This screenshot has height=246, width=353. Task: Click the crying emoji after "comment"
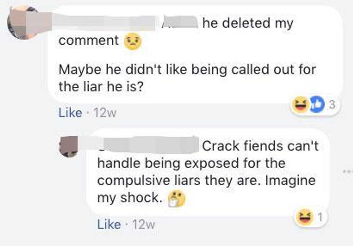tap(133, 41)
